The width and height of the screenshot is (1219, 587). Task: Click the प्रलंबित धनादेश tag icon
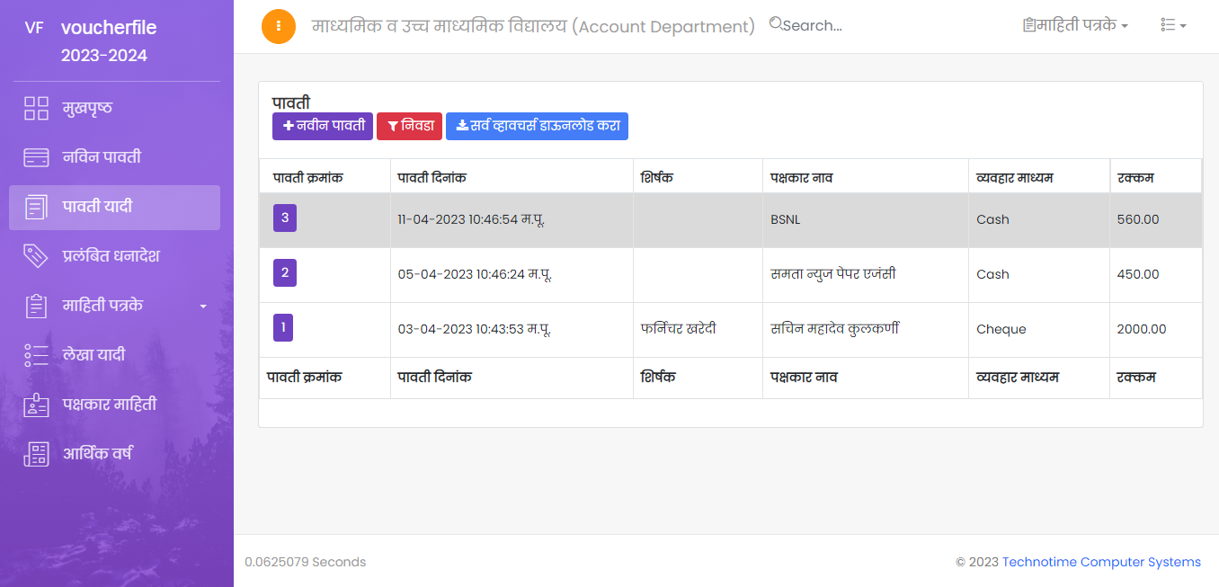tap(36, 256)
